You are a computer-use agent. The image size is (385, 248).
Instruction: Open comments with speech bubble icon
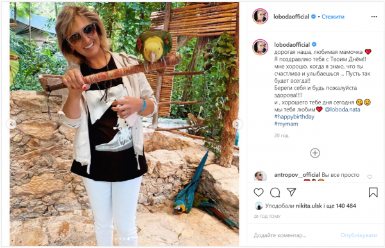pyautogui.click(x=275, y=192)
